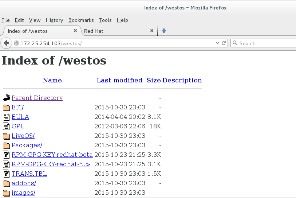The height and width of the screenshot is (198, 296).
Task: Click the 1.5K size of TRANS.TBL
Action: (x=154, y=174)
